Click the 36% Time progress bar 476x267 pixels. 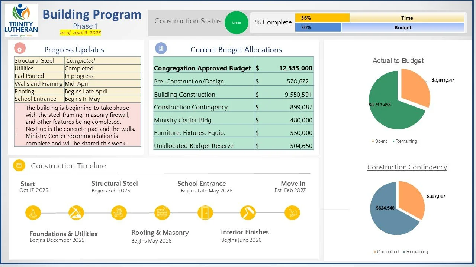322,17
